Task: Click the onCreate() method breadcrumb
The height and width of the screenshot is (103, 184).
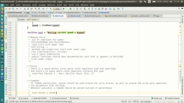Action: tap(32, 20)
